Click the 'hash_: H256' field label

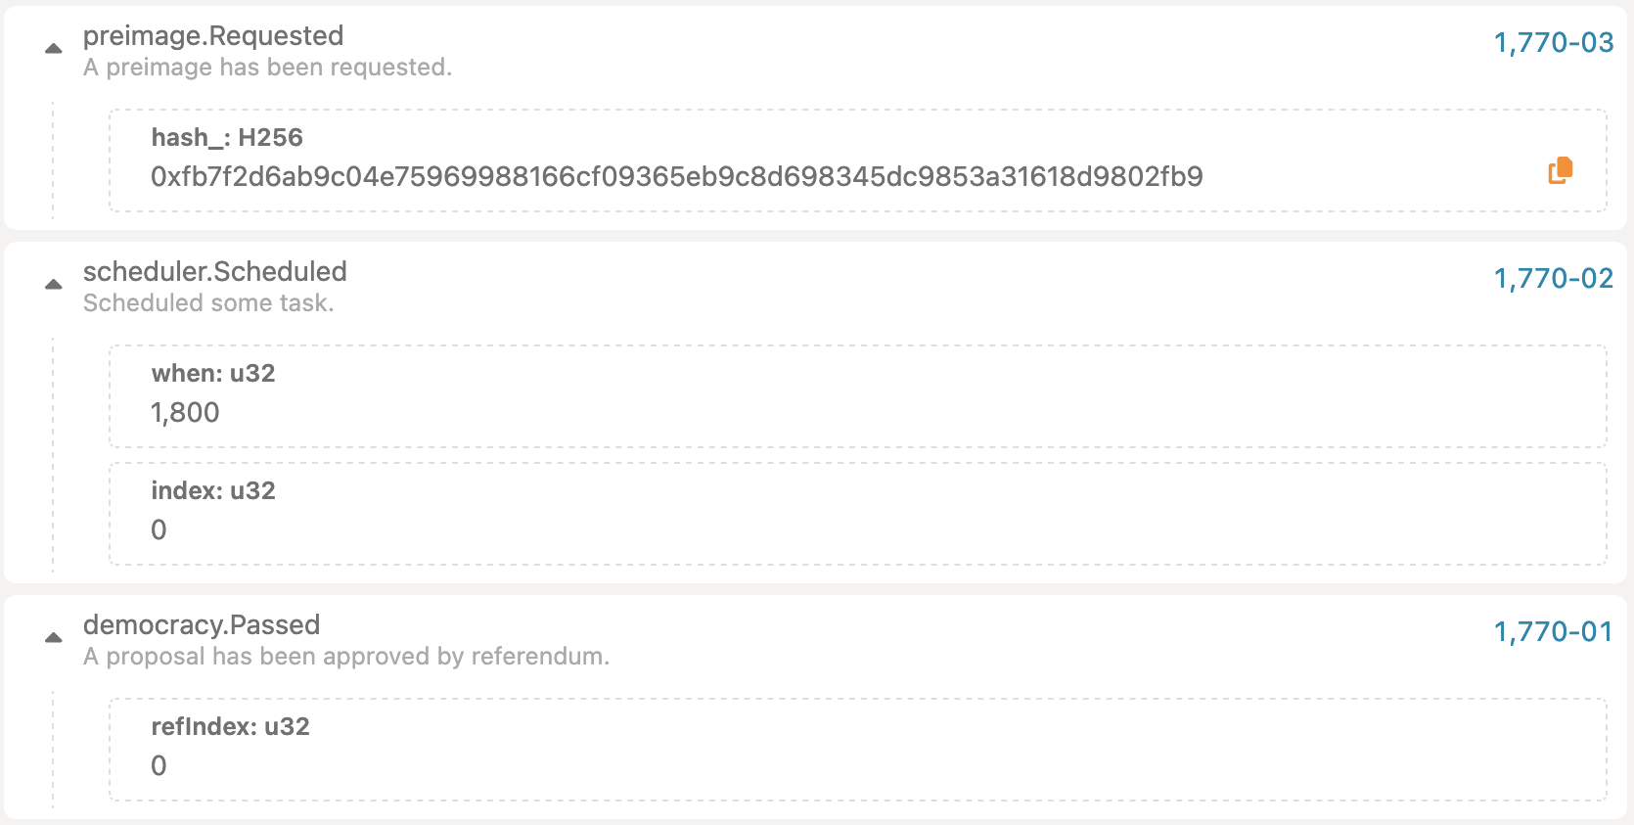tap(227, 138)
